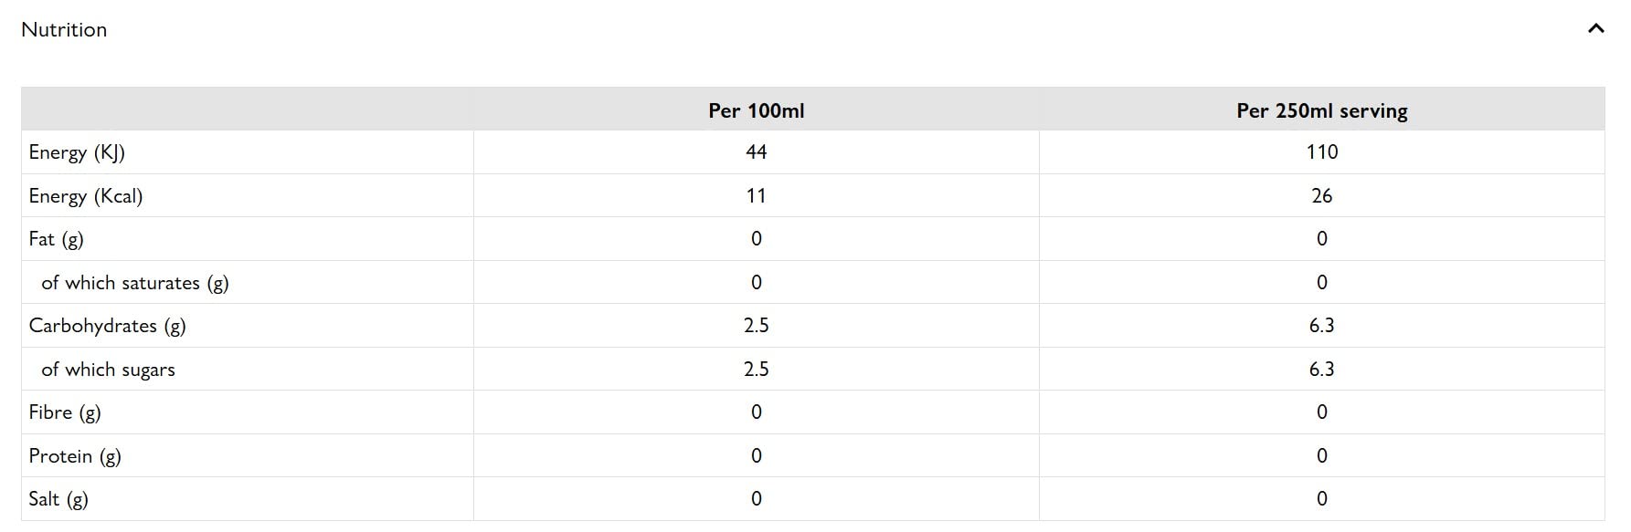Click the Per 250ml serving column header
The width and height of the screenshot is (1631, 532).
click(1321, 110)
